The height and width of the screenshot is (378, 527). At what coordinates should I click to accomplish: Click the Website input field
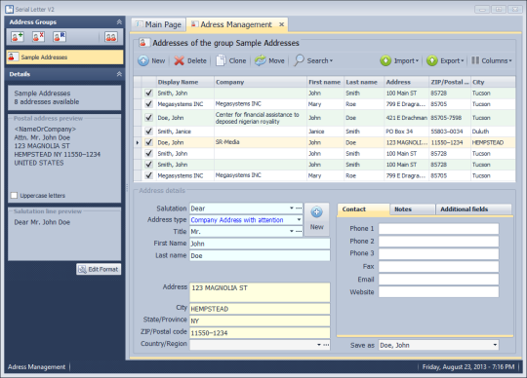coord(438,292)
